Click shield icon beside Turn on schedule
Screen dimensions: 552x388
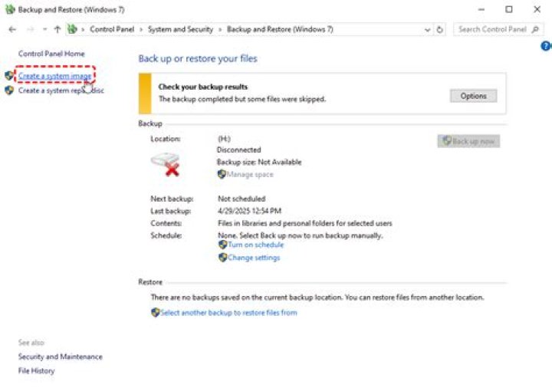point(222,245)
